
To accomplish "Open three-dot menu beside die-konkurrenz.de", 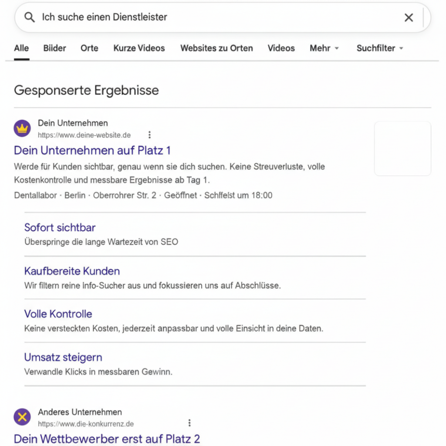I will (x=189, y=422).
